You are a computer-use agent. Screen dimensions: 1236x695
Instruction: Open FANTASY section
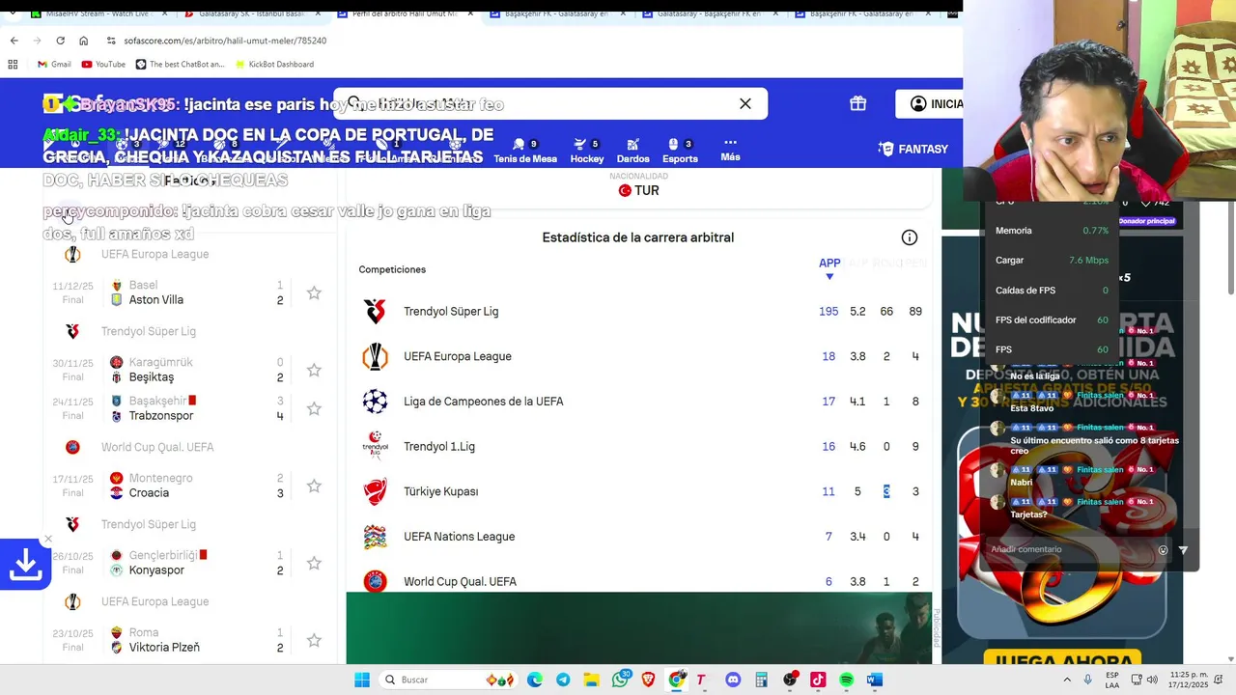[913, 149]
